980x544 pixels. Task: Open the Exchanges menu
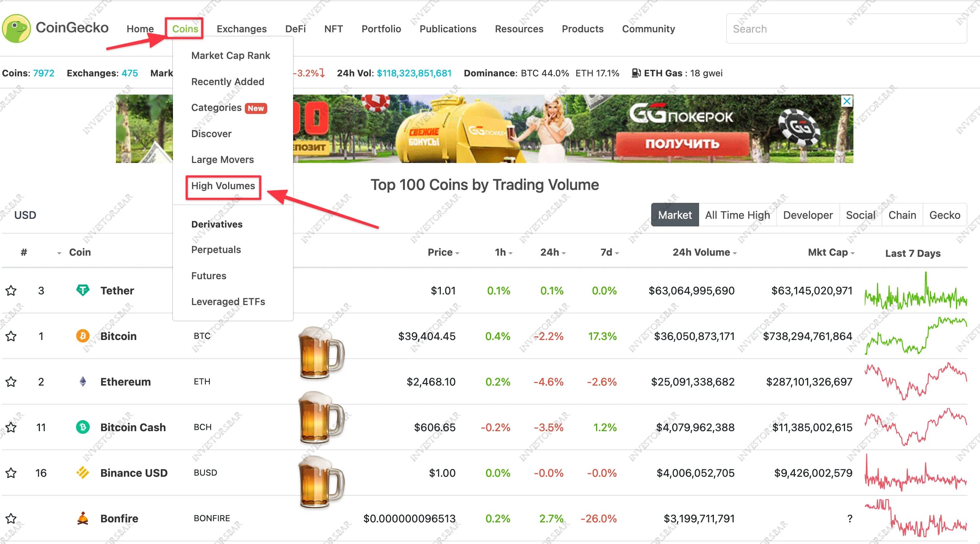click(x=241, y=29)
